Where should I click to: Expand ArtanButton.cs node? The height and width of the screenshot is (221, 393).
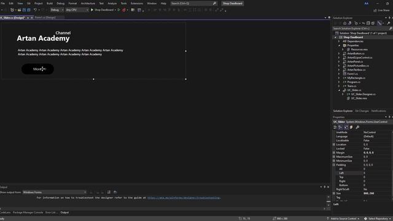(x=339, y=53)
